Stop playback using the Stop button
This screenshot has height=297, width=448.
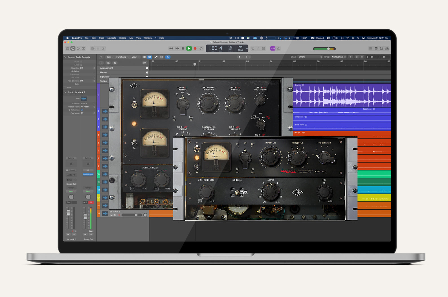click(183, 48)
